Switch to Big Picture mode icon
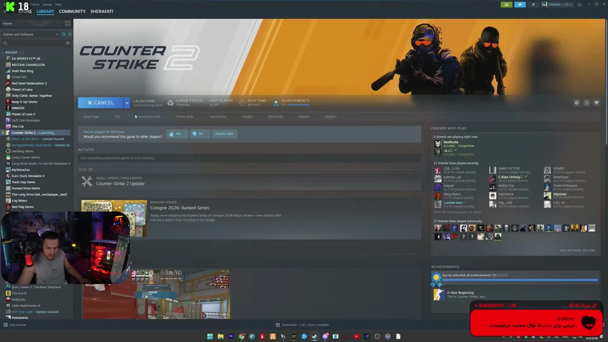 pos(579,5)
